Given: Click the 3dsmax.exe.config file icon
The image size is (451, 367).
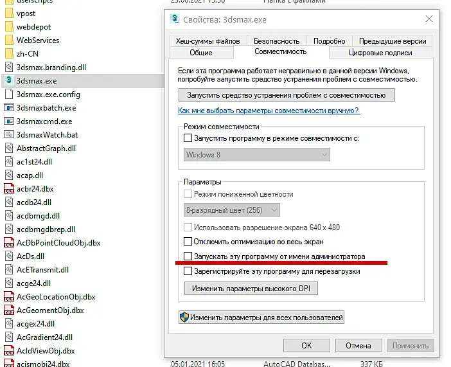Looking at the screenshot, I should 9,94.
